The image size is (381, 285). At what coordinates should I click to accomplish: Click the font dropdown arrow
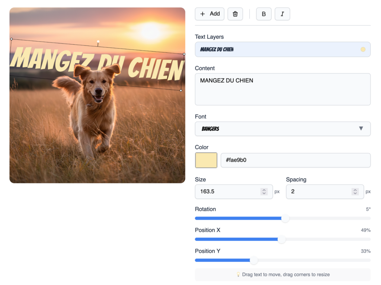(361, 129)
